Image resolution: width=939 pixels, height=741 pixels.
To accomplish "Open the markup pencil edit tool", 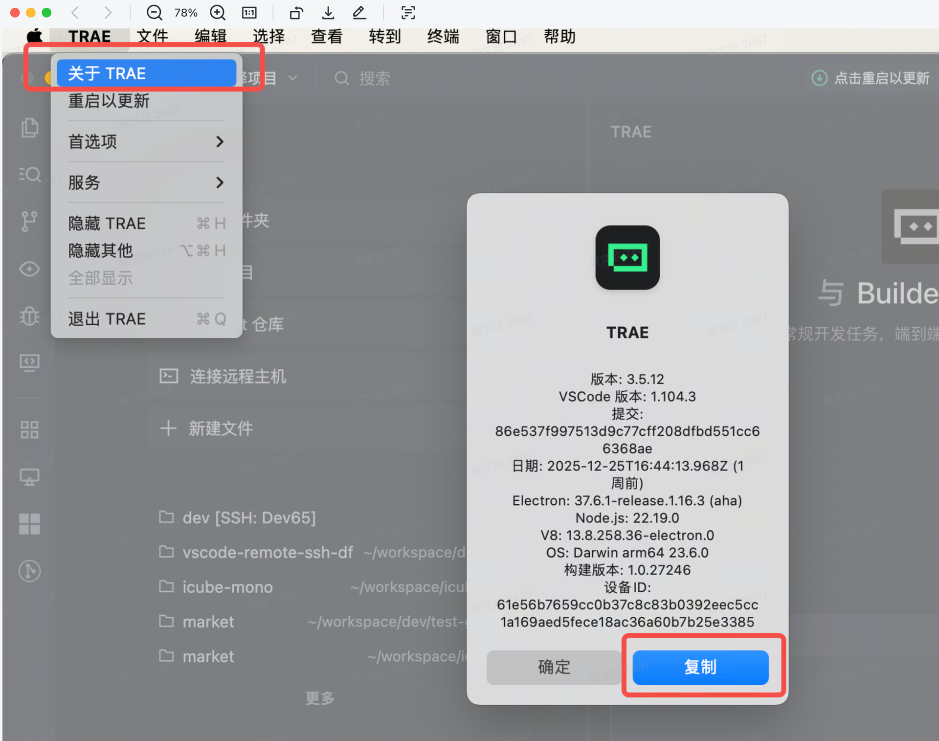I will tap(359, 13).
